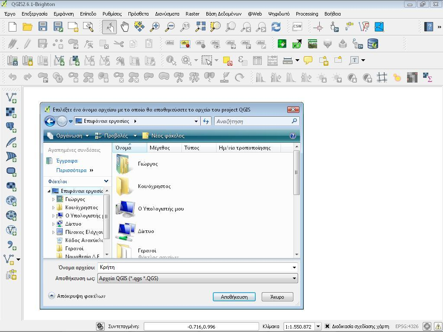Open the Αποθήκευση ως file type combo box
Image resolution: width=443 pixels, height=332 pixels.
(197, 278)
